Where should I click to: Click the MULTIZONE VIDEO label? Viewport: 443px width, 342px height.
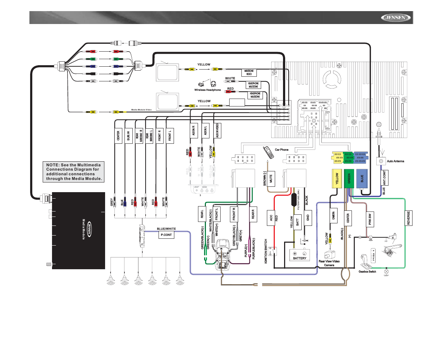point(249,72)
